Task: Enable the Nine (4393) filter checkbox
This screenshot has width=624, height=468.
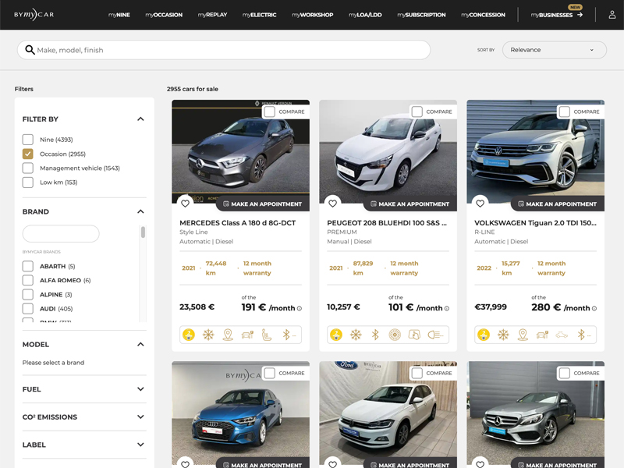Action: click(x=28, y=140)
